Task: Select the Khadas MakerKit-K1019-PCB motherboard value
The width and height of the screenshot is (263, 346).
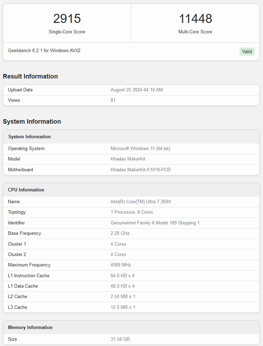Action: point(140,170)
